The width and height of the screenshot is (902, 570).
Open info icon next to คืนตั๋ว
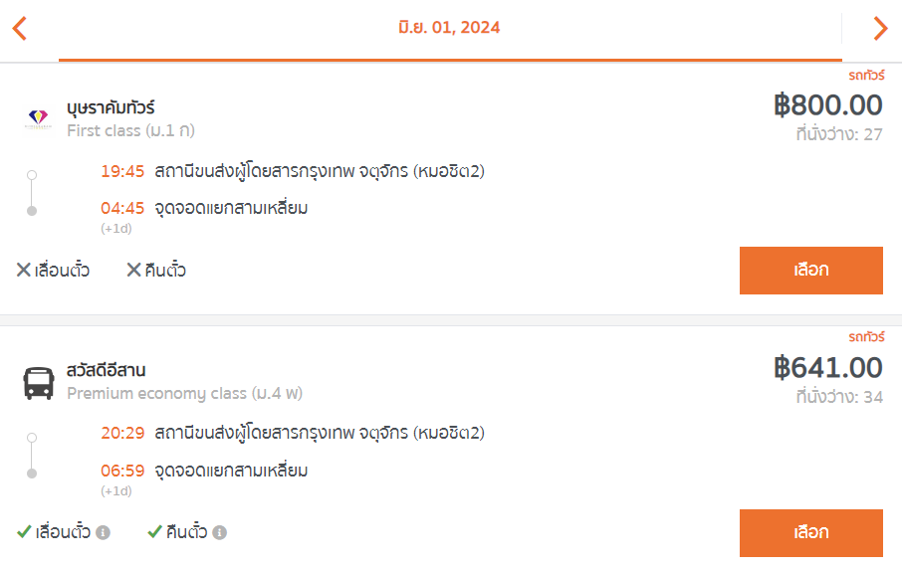(219, 532)
